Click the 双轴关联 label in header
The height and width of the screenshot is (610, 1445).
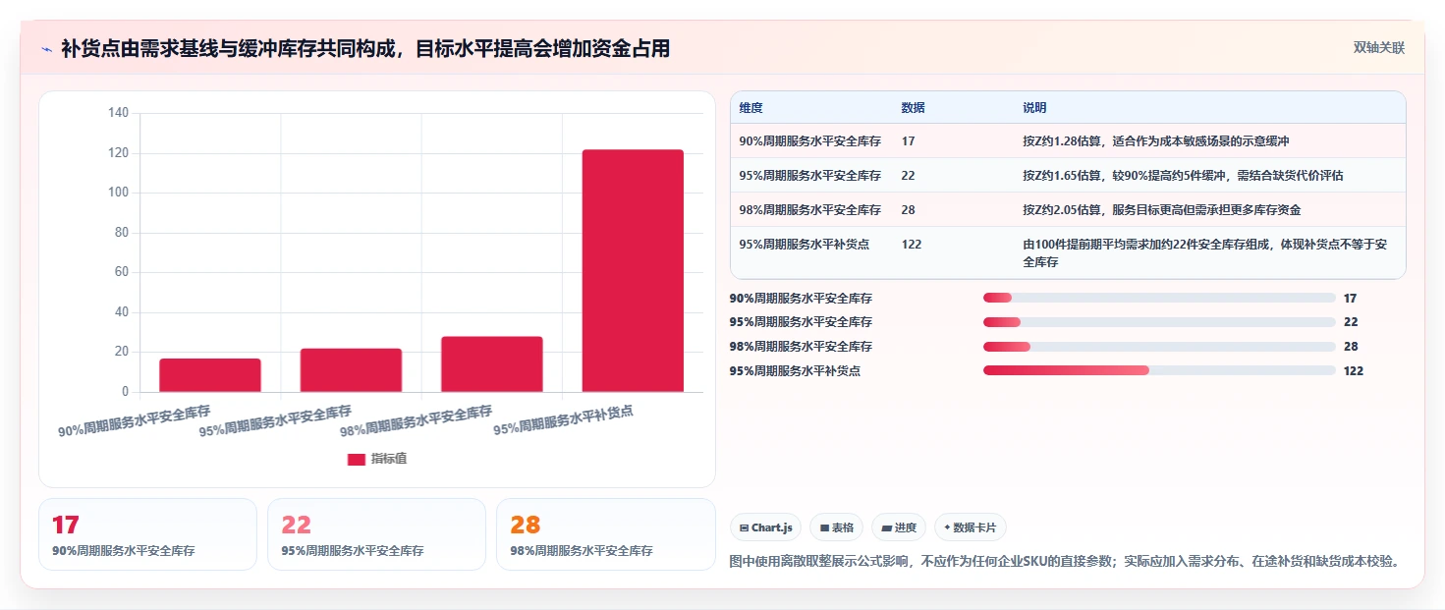point(1378,48)
